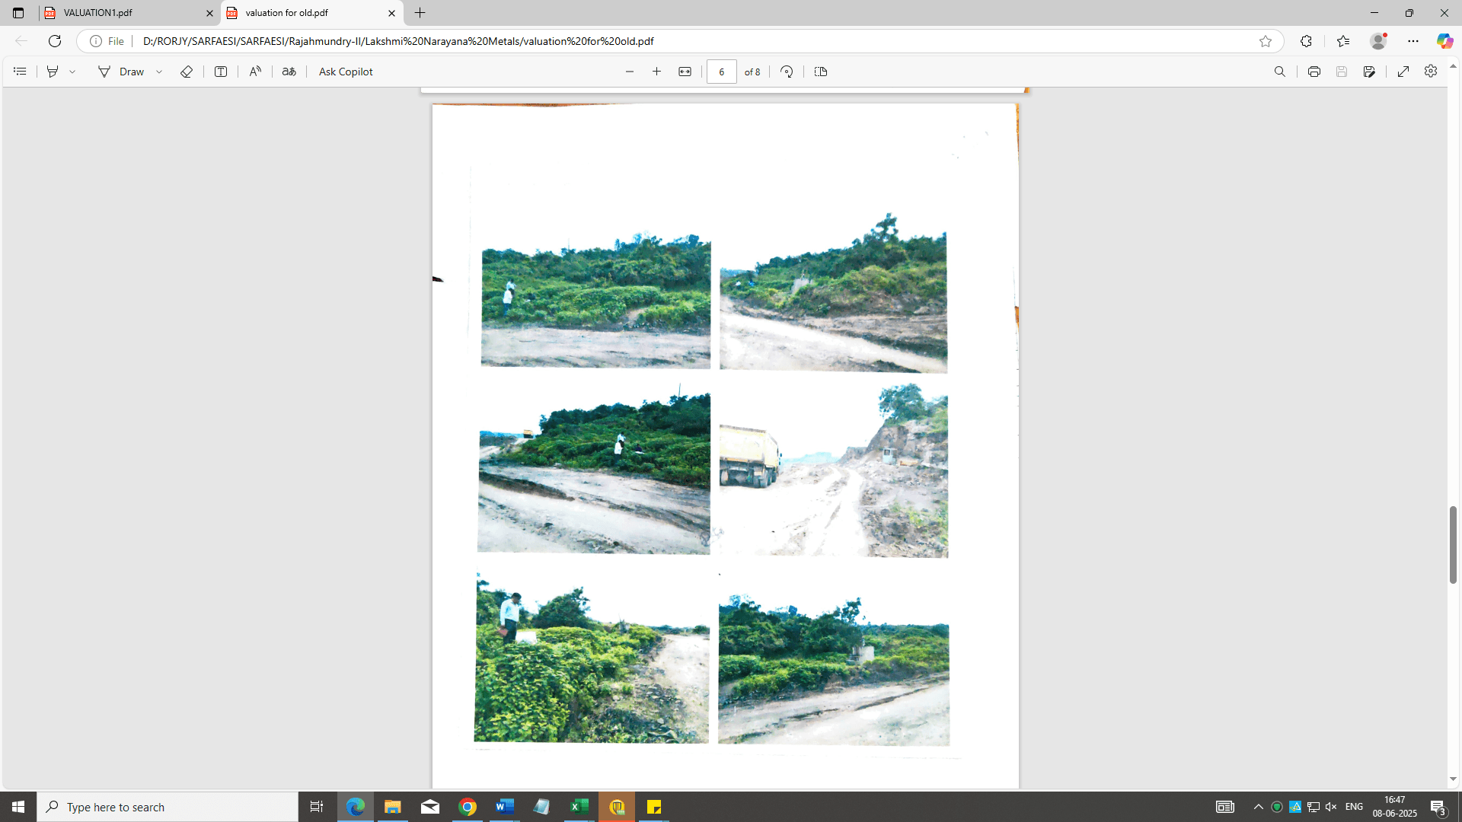
Task: Click the Ask Copilot button
Action: pyautogui.click(x=346, y=72)
